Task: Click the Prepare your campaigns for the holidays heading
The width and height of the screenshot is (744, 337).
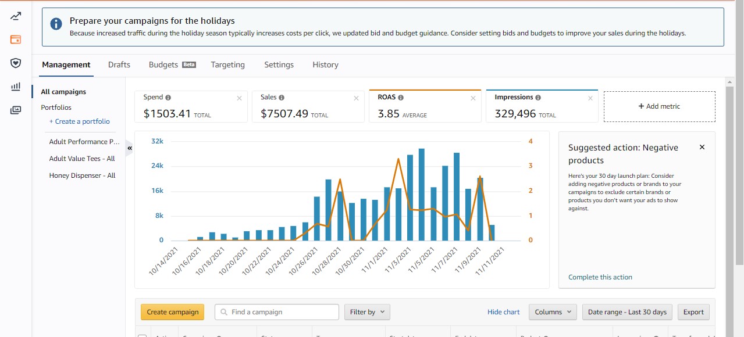Action: pyautogui.click(x=152, y=21)
